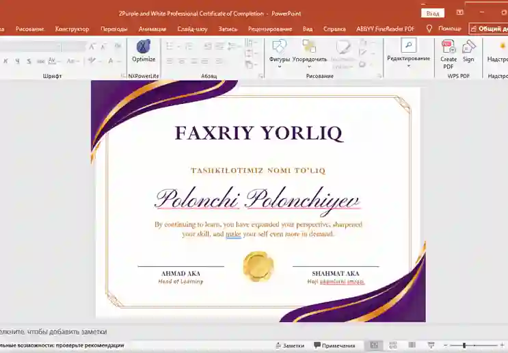Choose font color with the A button

tap(113, 61)
